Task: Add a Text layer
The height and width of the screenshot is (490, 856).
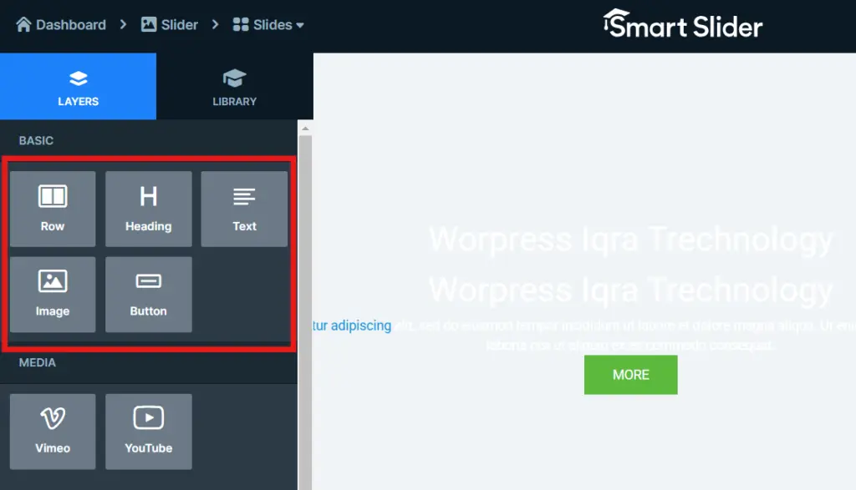Action: [244, 209]
